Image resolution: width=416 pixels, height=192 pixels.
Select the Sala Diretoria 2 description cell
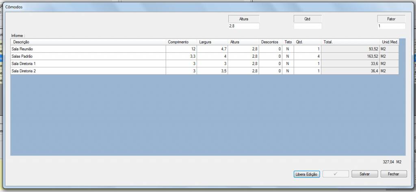(88, 71)
